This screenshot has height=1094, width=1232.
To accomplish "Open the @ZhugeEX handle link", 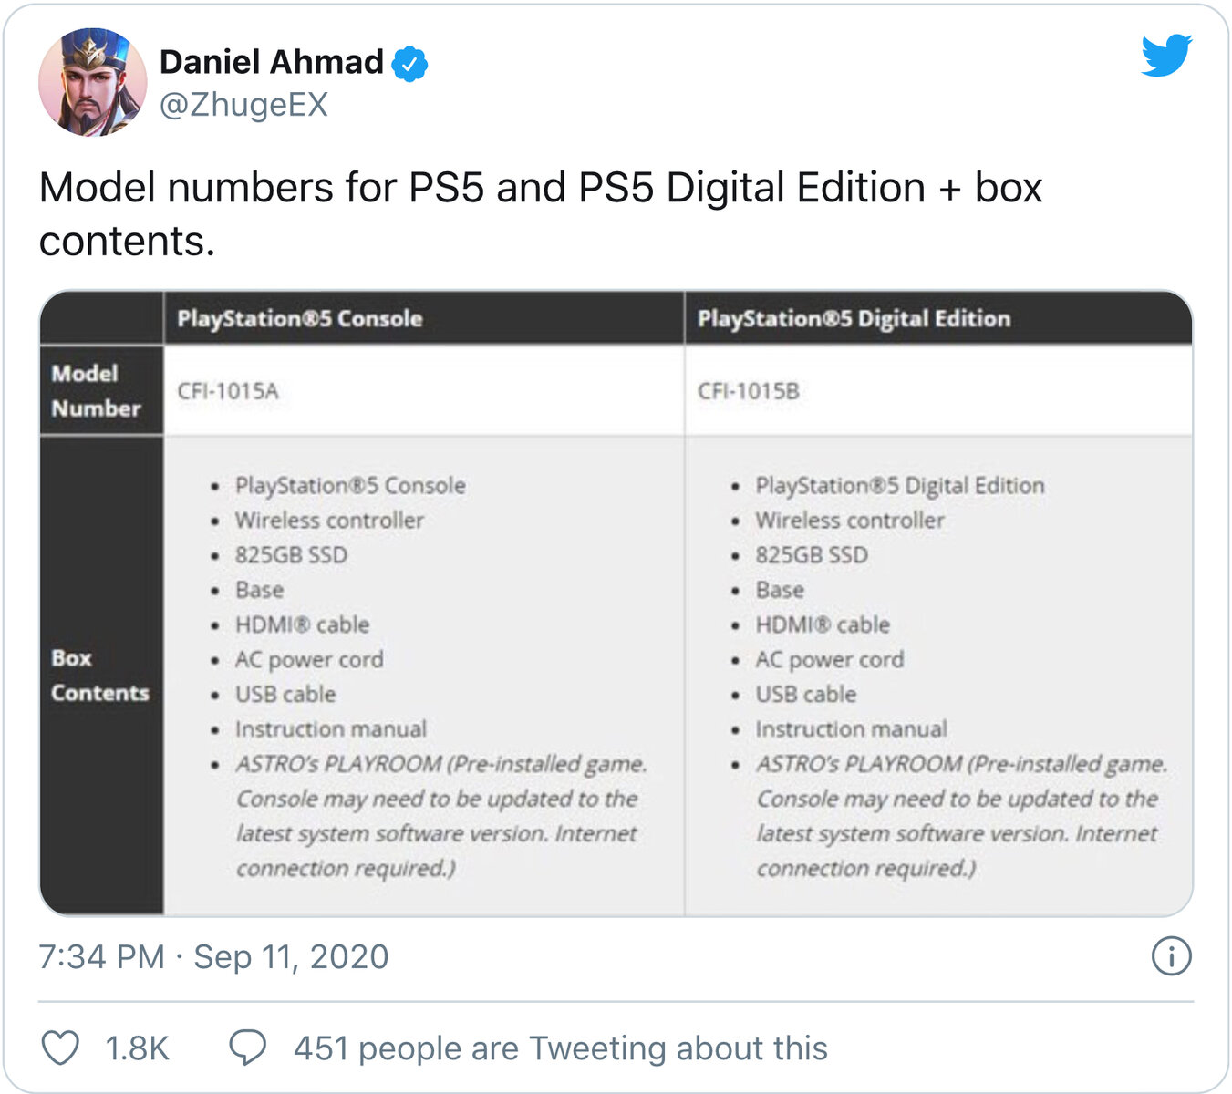I will [x=243, y=105].
